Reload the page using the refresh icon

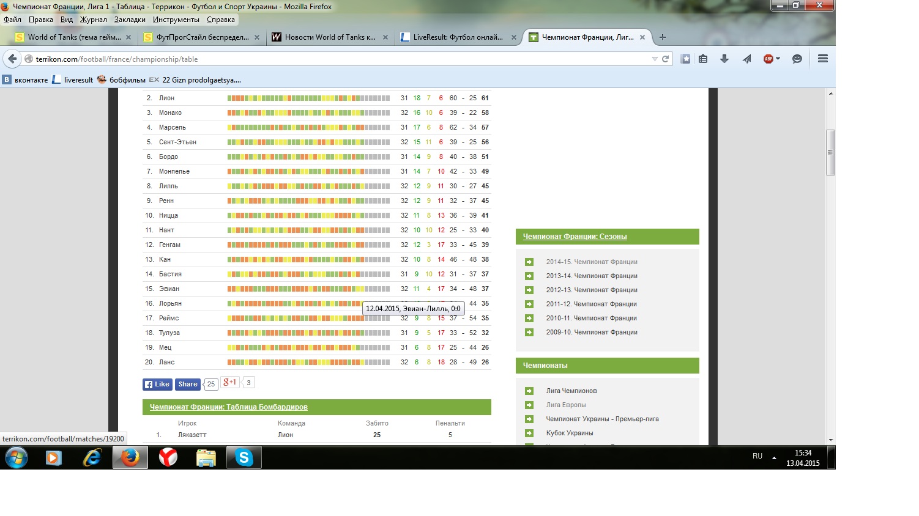(x=665, y=59)
